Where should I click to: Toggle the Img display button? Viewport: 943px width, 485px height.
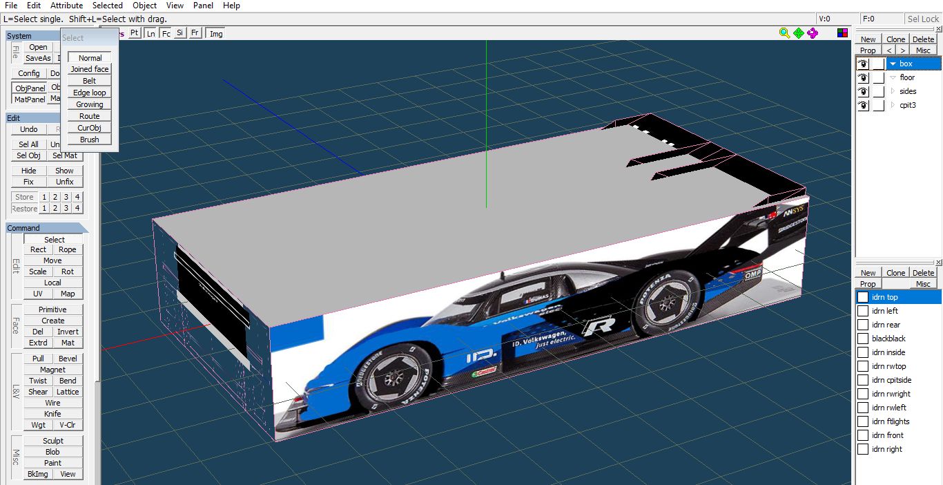click(216, 33)
